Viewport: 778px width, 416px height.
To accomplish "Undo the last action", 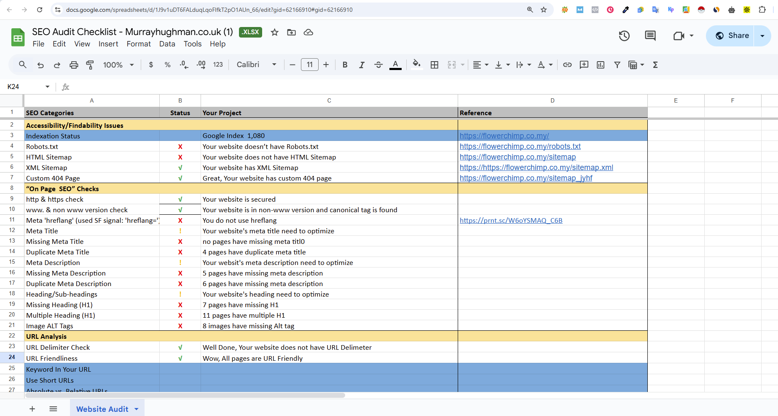I will [x=40, y=65].
